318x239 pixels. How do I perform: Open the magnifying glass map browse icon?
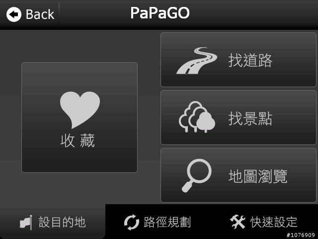pos(197,175)
